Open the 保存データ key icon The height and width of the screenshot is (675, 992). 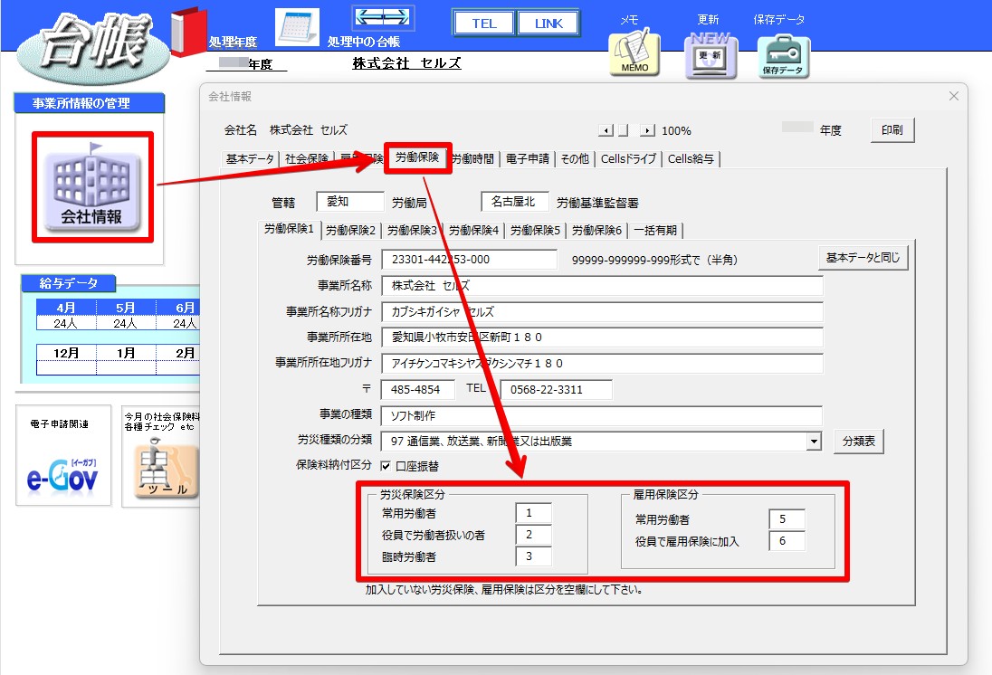[x=783, y=56]
